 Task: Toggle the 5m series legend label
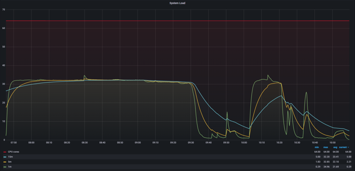coord(9,162)
